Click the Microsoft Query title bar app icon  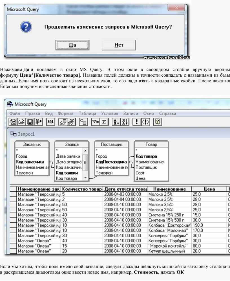point(10,104)
